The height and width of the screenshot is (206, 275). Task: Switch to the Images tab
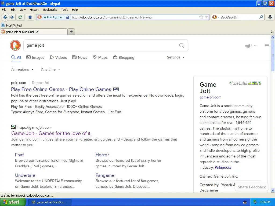coord(35,57)
